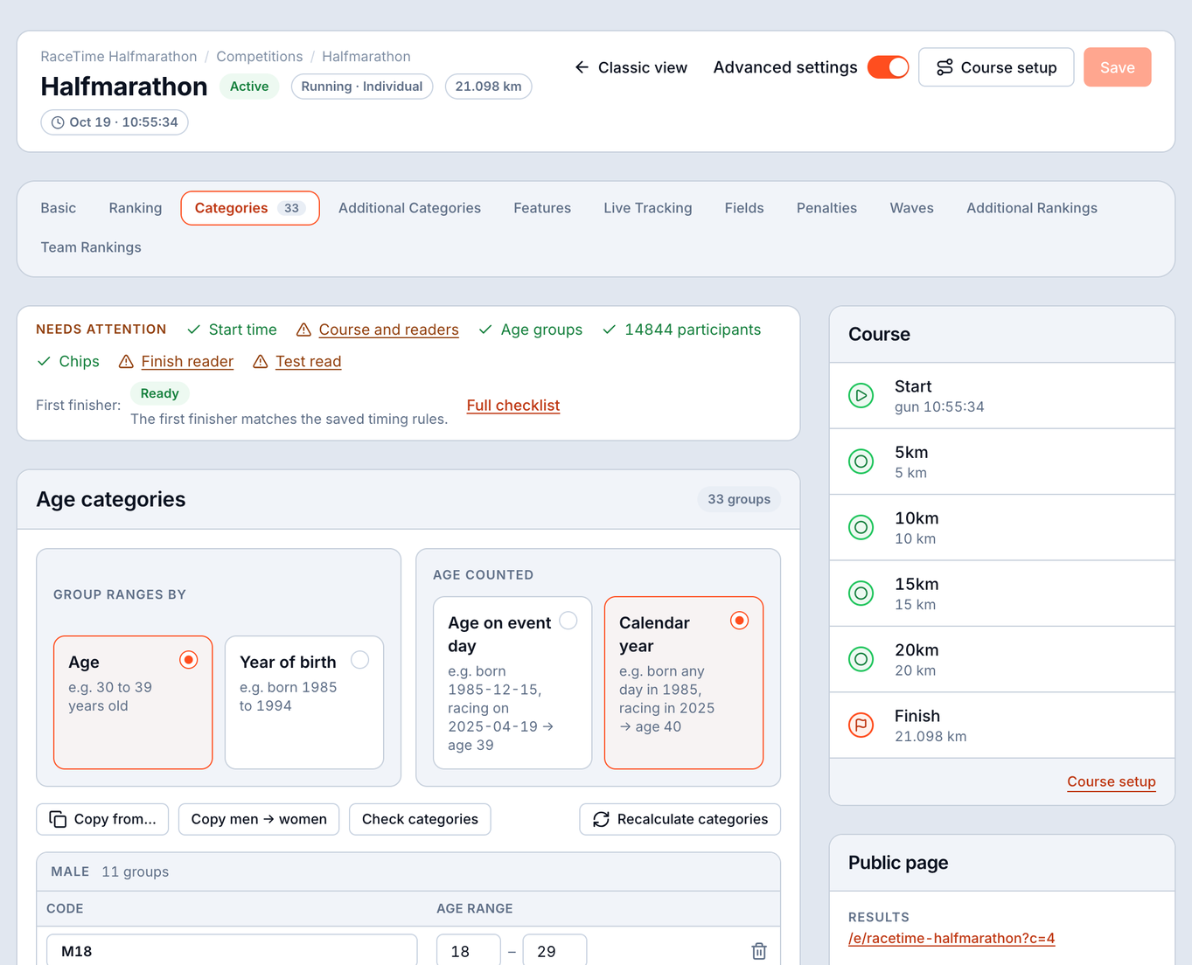Viewport: 1192px width, 965px height.
Task: Open the Course setup link in Course panel
Action: tap(1112, 781)
